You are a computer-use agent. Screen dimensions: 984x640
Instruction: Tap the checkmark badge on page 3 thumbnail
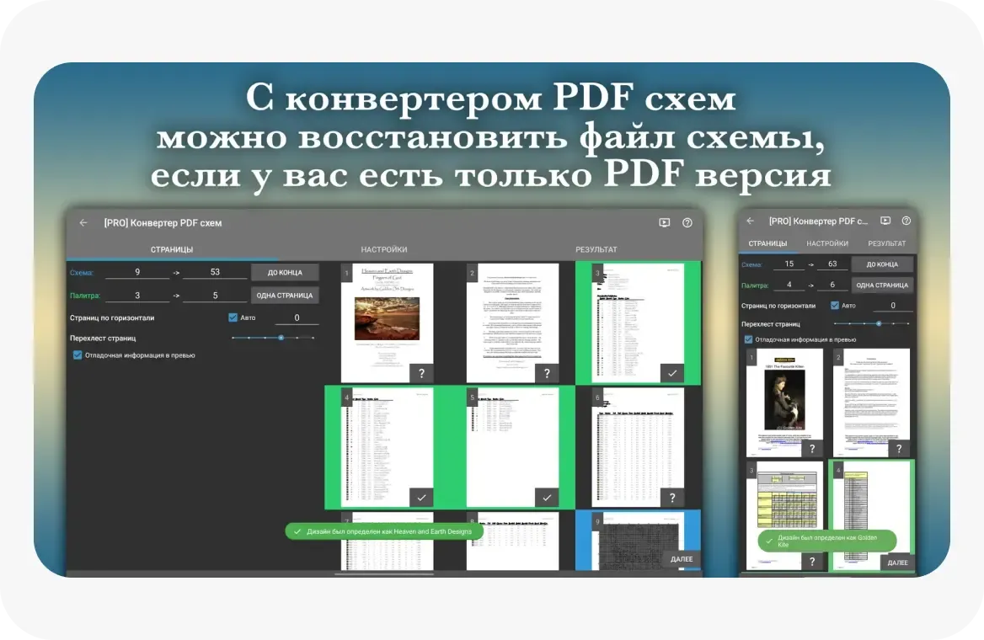[671, 373]
